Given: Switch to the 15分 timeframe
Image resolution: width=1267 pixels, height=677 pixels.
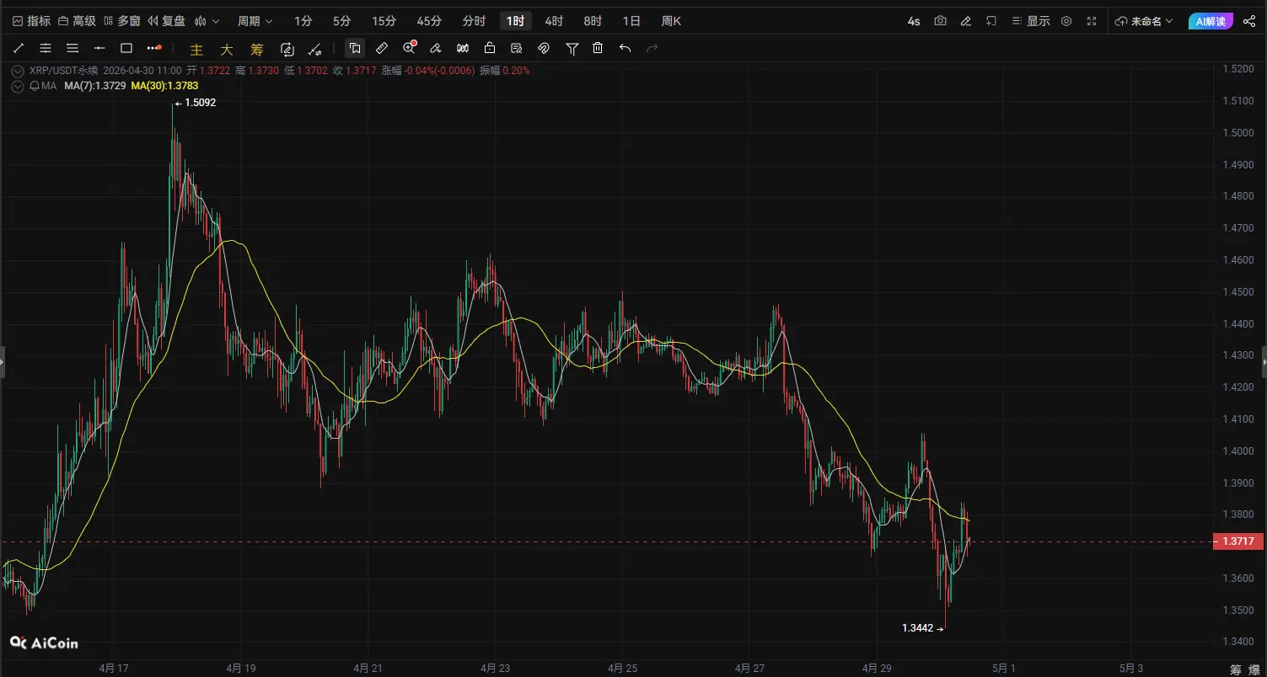Looking at the screenshot, I should pos(384,21).
